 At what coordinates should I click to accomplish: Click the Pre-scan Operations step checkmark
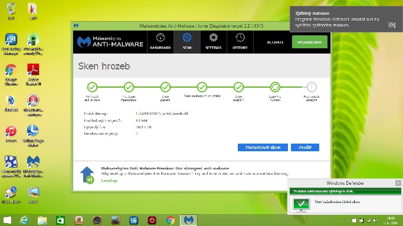click(129, 87)
